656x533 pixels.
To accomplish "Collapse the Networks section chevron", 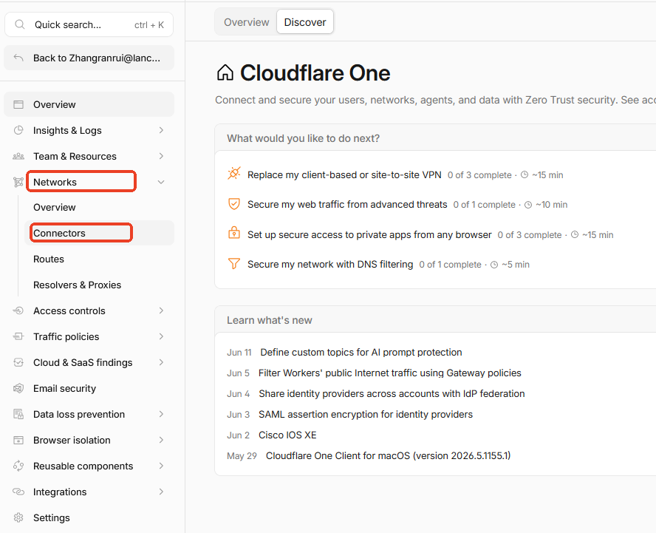I will [161, 182].
